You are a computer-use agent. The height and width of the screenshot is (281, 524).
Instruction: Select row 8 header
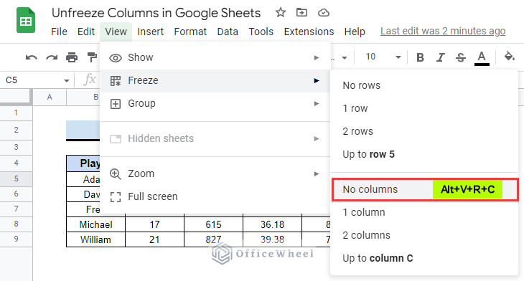16,224
